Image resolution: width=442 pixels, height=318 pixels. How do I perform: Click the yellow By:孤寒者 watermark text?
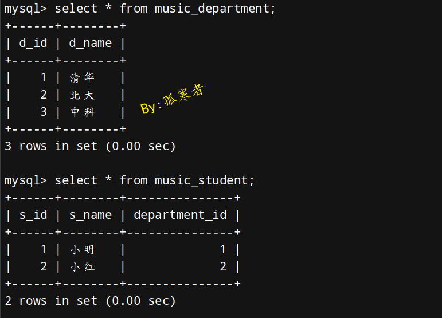[x=172, y=99]
